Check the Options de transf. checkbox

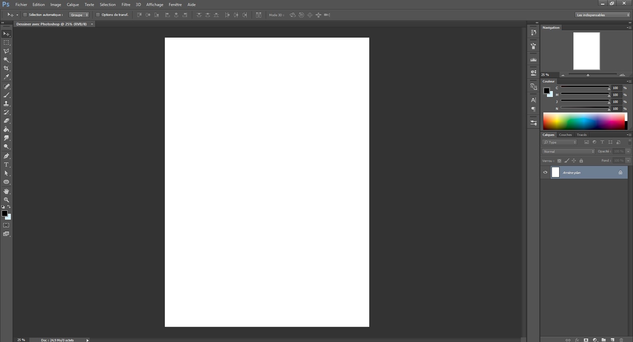coord(98,15)
